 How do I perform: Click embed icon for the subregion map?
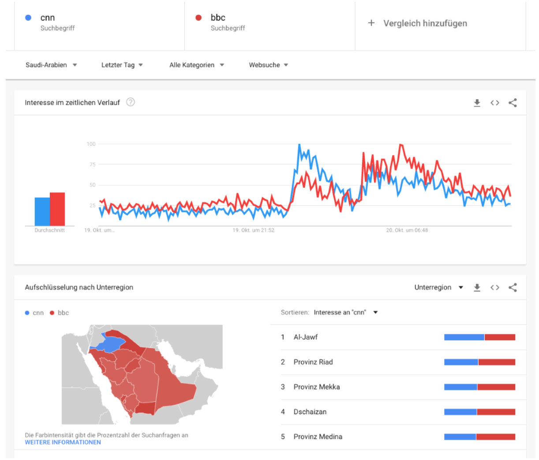495,288
